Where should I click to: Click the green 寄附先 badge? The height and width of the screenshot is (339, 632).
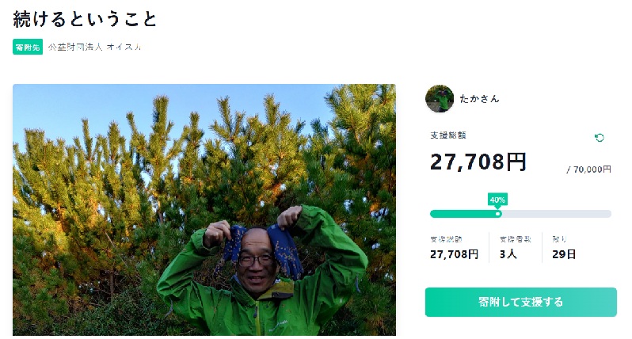[28, 48]
